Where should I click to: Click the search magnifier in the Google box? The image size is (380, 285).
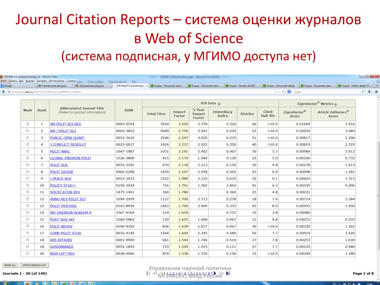[x=363, y=92]
